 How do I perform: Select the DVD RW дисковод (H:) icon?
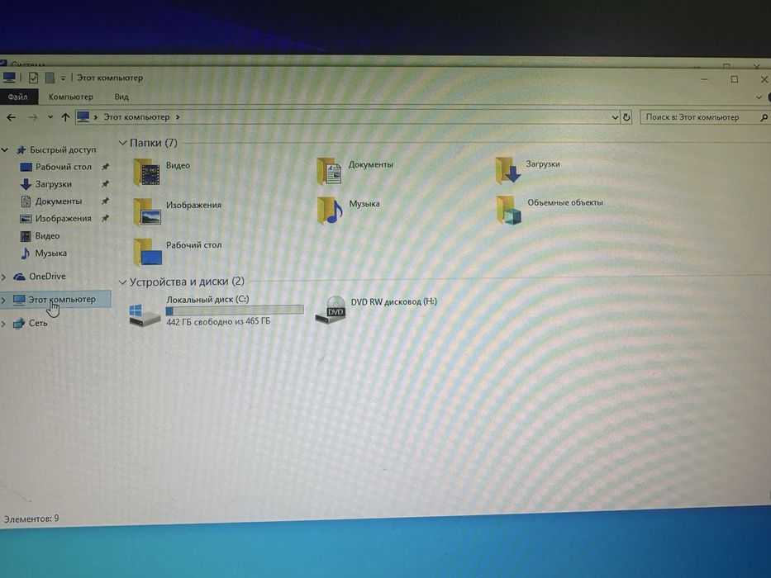pos(330,310)
